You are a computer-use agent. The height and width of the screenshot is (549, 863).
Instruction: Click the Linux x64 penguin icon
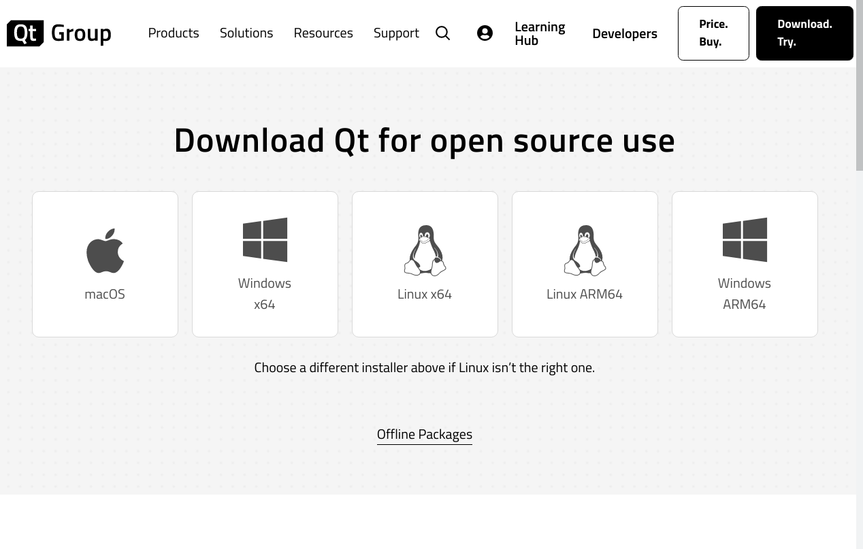tap(425, 250)
